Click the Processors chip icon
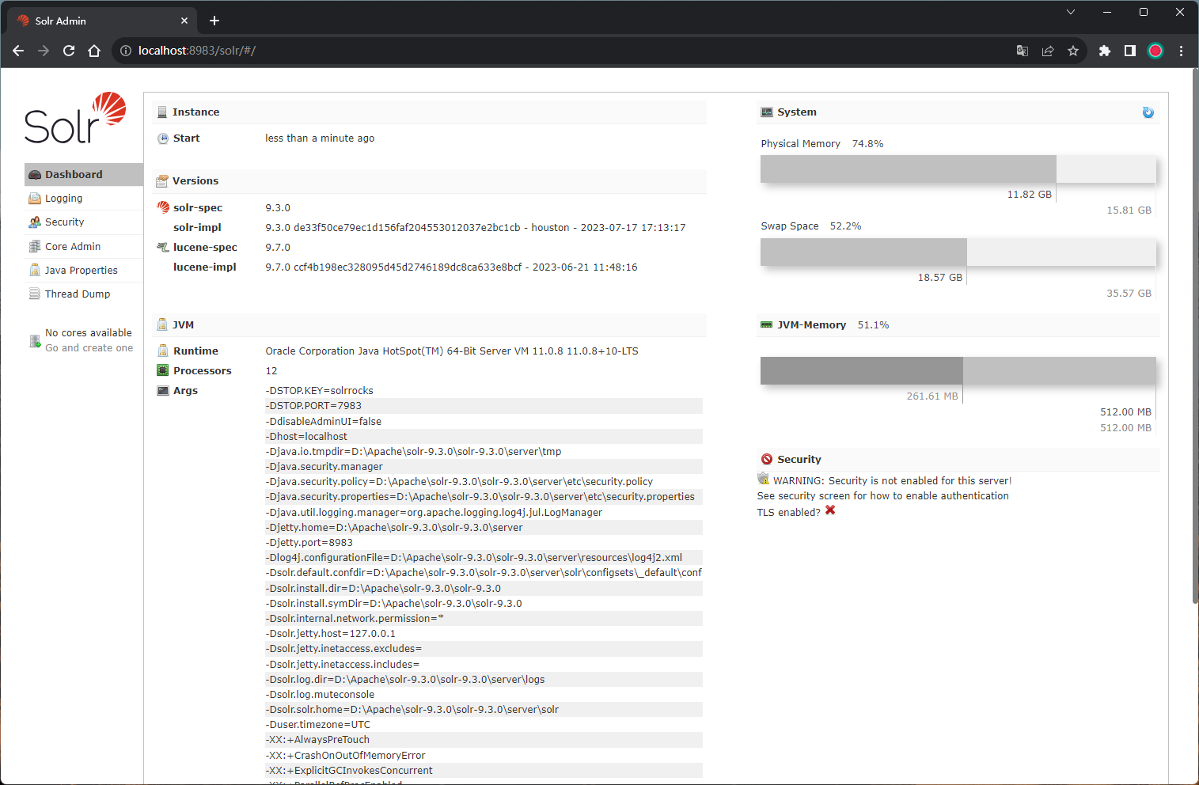 (163, 370)
